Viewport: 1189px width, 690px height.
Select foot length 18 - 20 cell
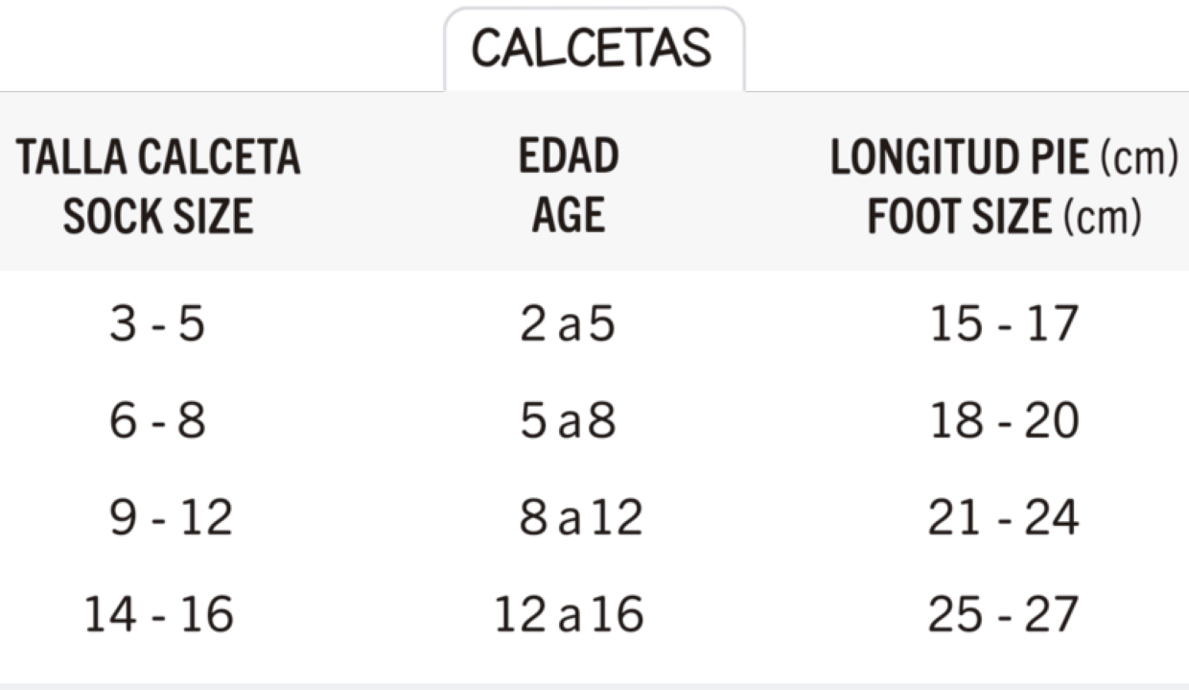1004,421
